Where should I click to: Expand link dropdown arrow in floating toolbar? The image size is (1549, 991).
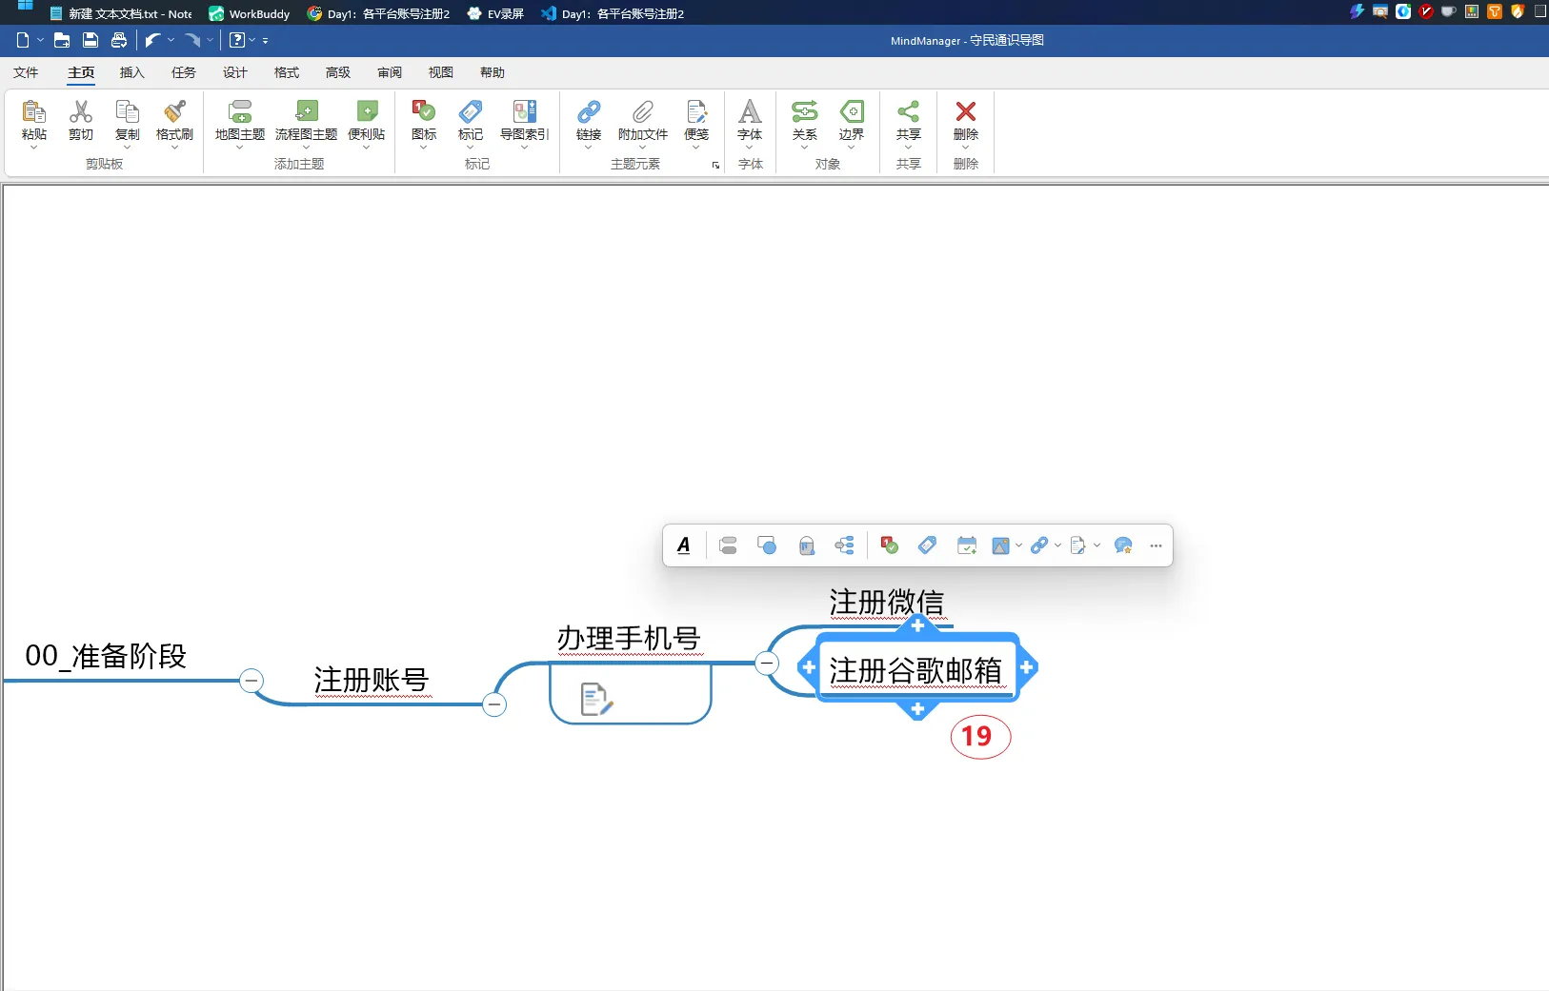click(x=1057, y=545)
